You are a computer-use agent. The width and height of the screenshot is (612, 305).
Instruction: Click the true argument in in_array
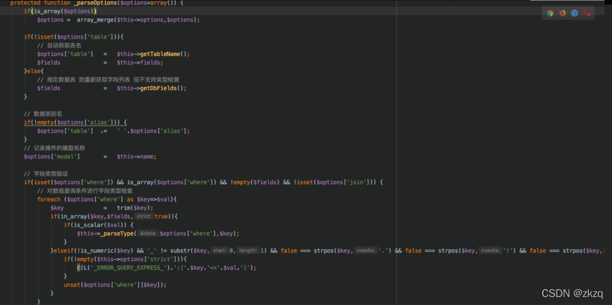click(x=161, y=217)
